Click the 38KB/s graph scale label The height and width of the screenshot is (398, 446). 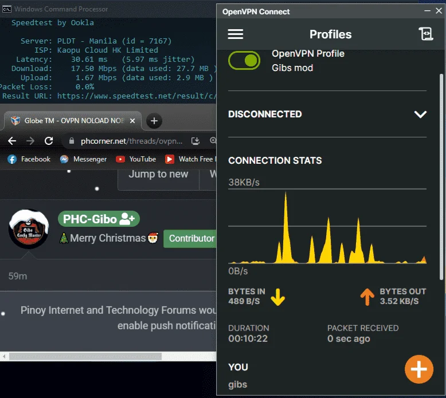(244, 182)
